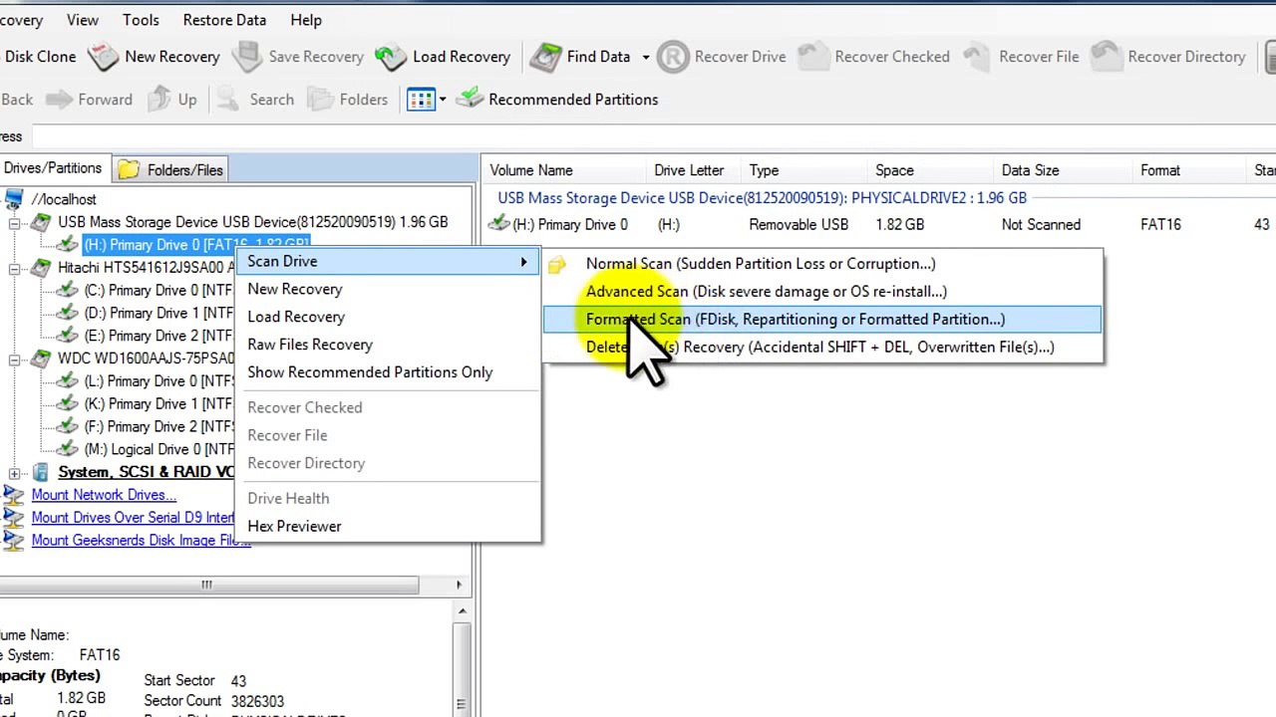Collapse the Hitachi HTS541612J9SA00 tree node
Viewport: 1276px width, 717px height.
tap(14, 269)
